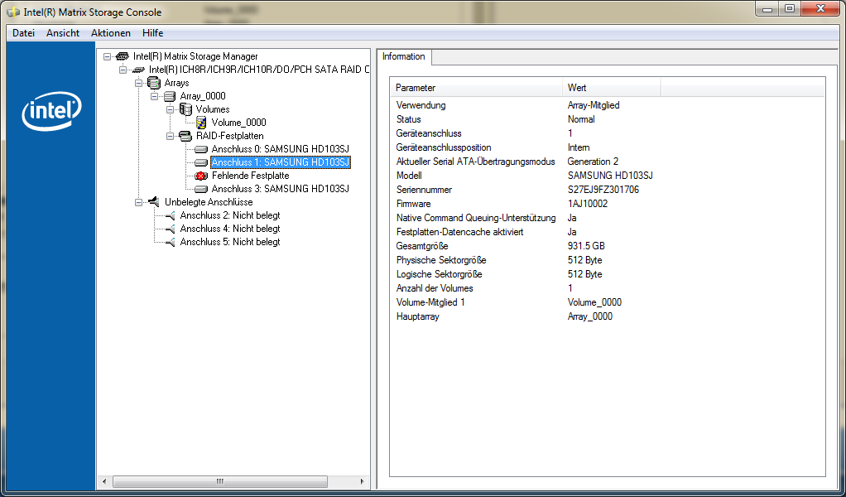Click the Firmware value 1AJ10002
The image size is (846, 497).
coord(588,204)
